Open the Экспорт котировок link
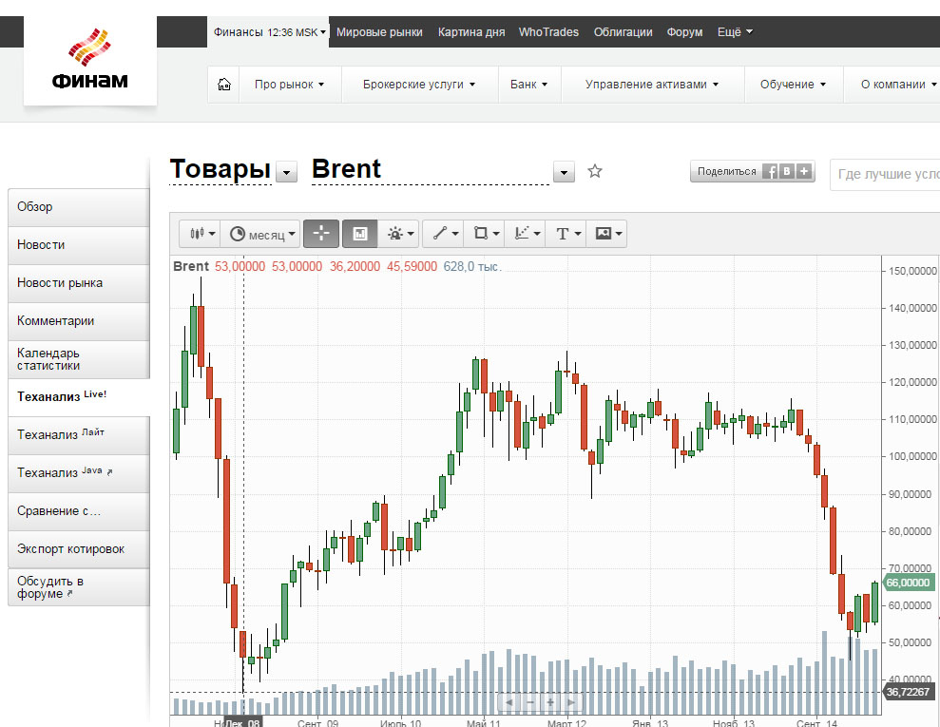The image size is (940, 727). point(79,549)
